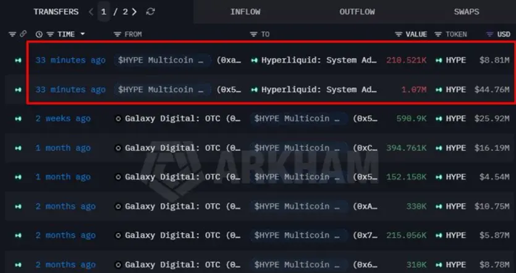Screen dimensions: 516x273
Task: Switch to the INFLOW tab
Action: [245, 12]
